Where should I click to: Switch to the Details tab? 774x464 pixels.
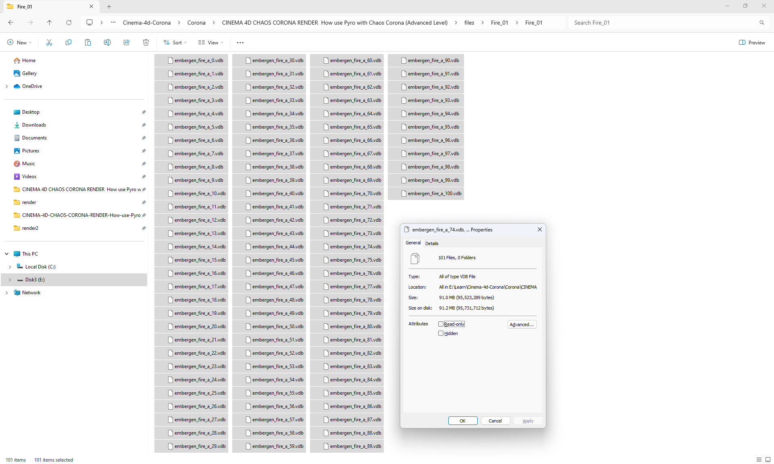[432, 243]
